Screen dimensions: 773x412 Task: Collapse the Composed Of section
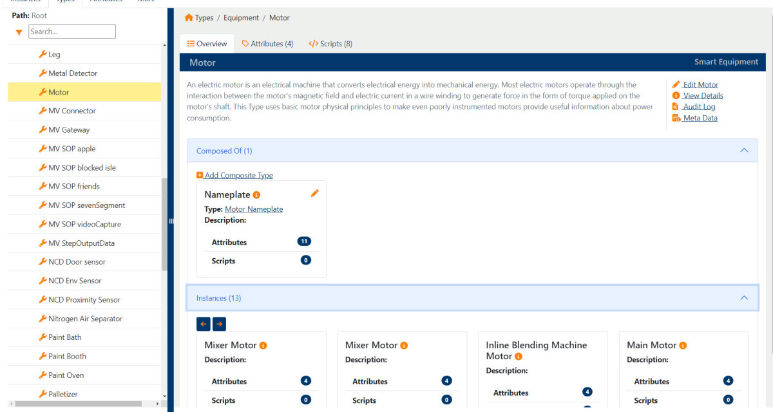pos(744,150)
